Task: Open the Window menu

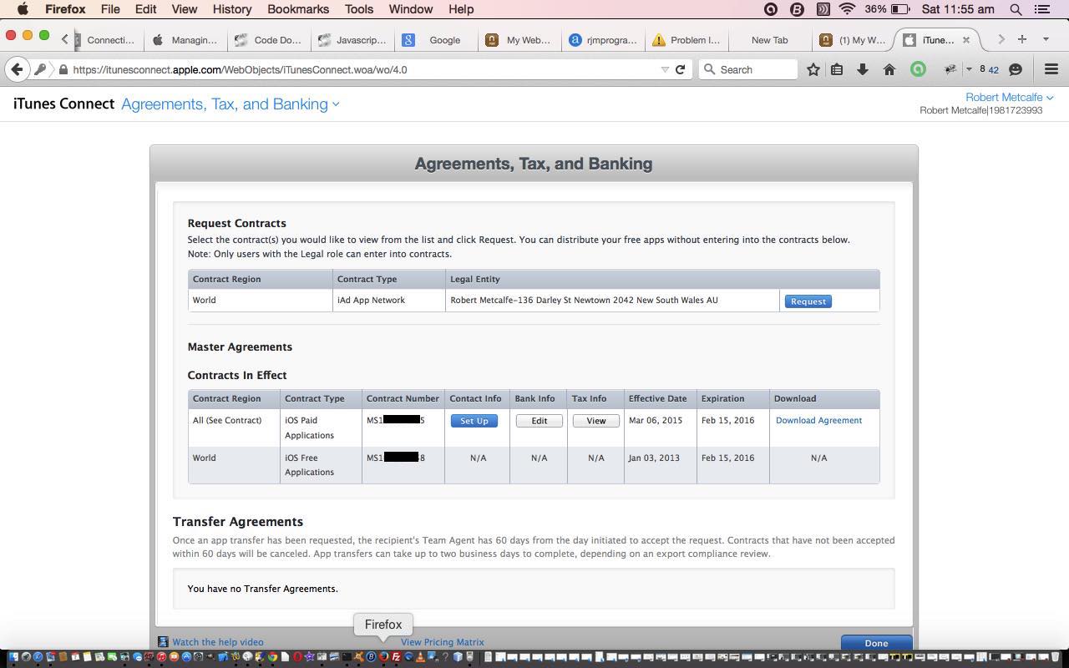Action: tap(410, 9)
